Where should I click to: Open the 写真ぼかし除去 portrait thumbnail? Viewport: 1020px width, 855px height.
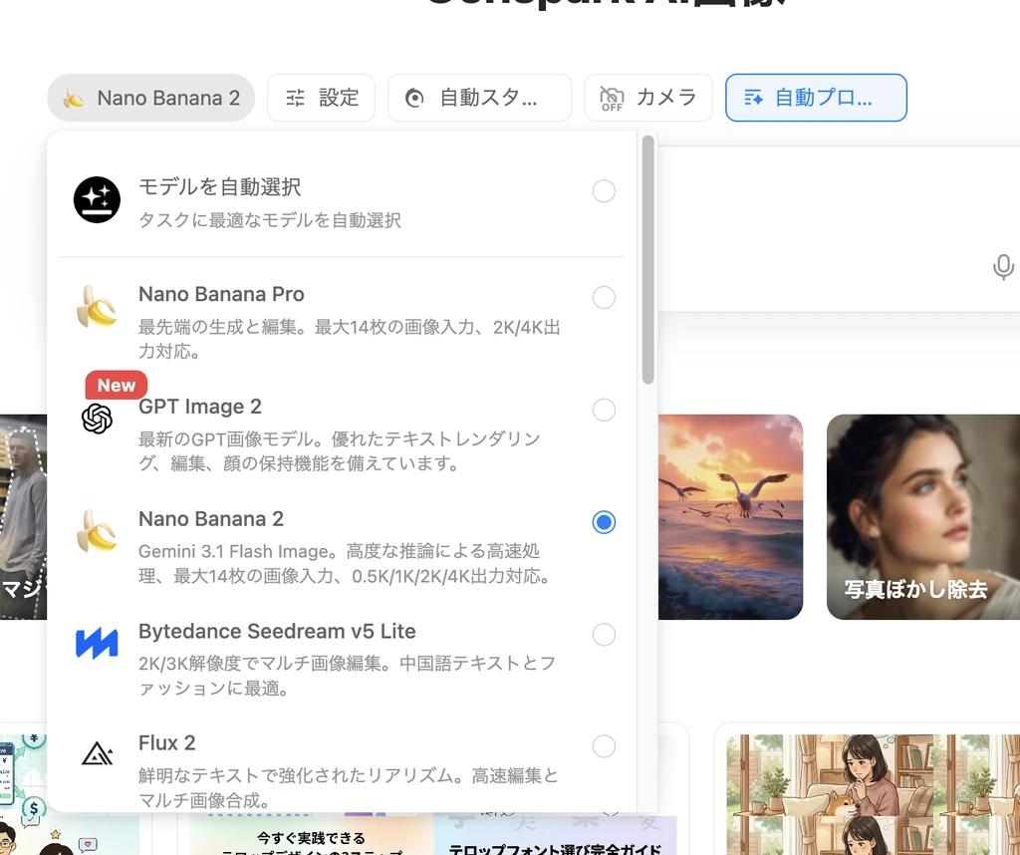(x=922, y=516)
